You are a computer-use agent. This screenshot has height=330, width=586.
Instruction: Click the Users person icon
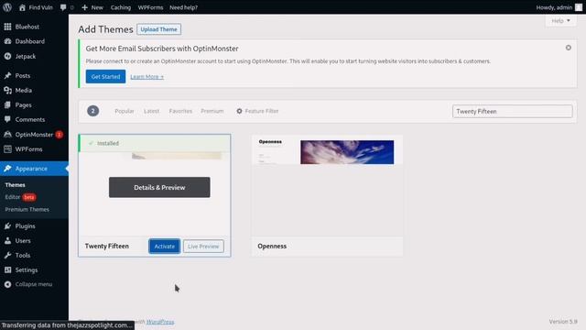tap(7, 240)
